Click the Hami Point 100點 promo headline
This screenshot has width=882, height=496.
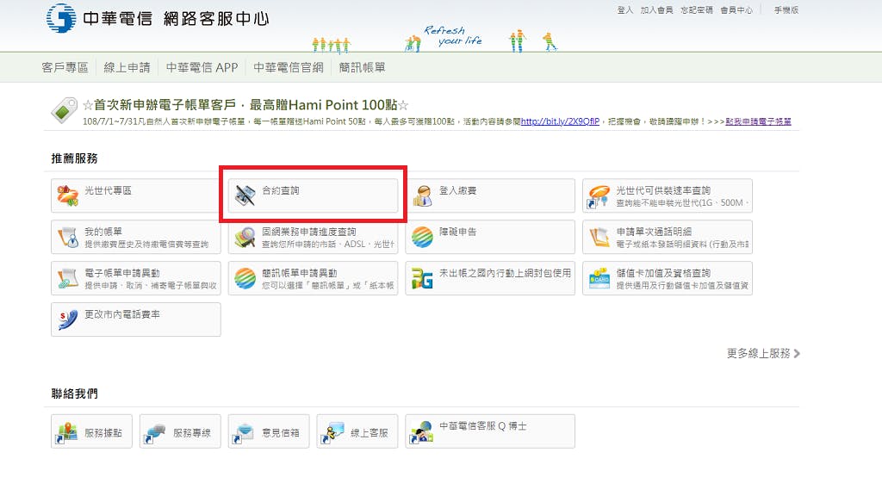pyautogui.click(x=245, y=105)
